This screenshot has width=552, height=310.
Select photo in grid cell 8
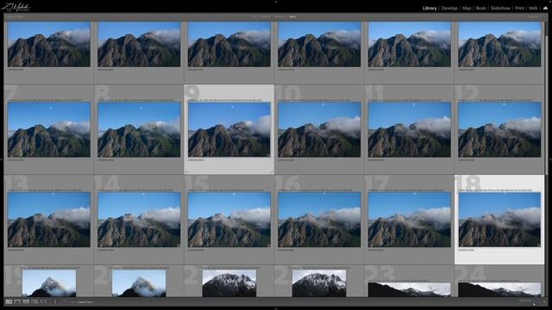pos(139,130)
